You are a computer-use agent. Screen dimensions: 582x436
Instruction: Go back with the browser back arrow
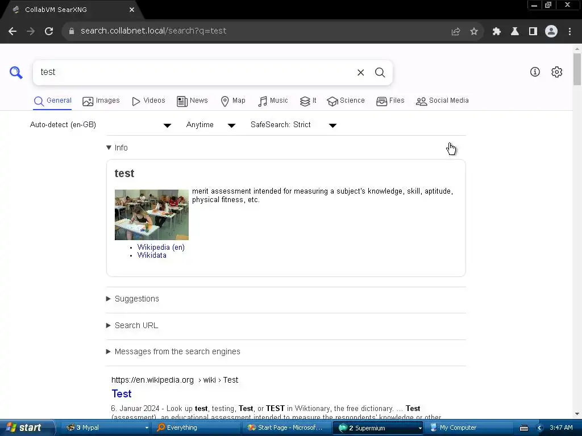point(13,31)
